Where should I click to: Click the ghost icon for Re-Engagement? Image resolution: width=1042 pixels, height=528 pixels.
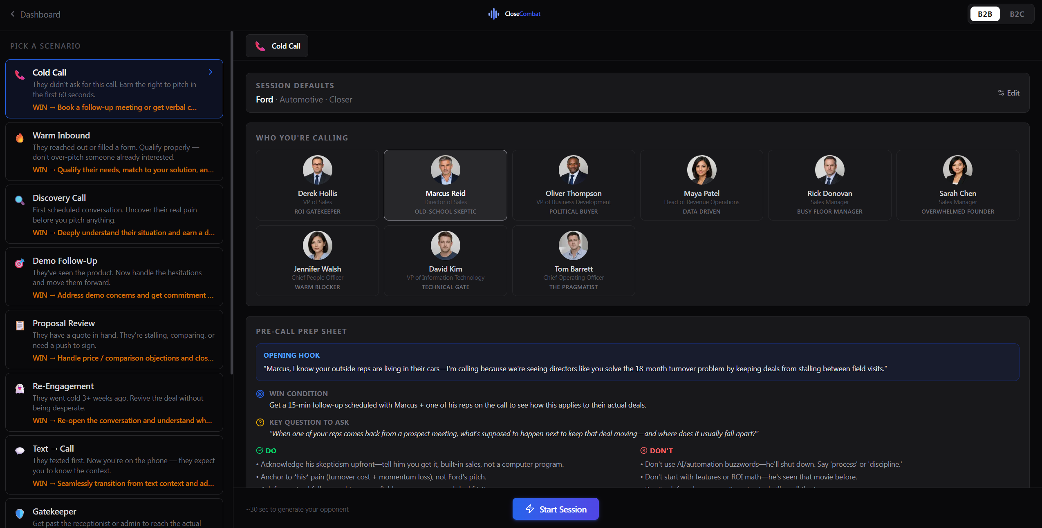point(20,388)
